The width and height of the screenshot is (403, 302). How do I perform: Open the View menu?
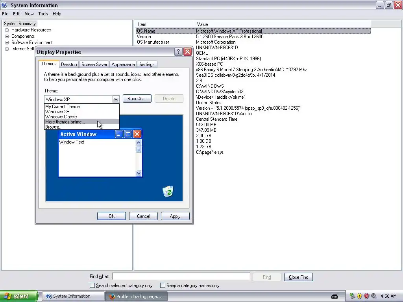tap(29, 14)
